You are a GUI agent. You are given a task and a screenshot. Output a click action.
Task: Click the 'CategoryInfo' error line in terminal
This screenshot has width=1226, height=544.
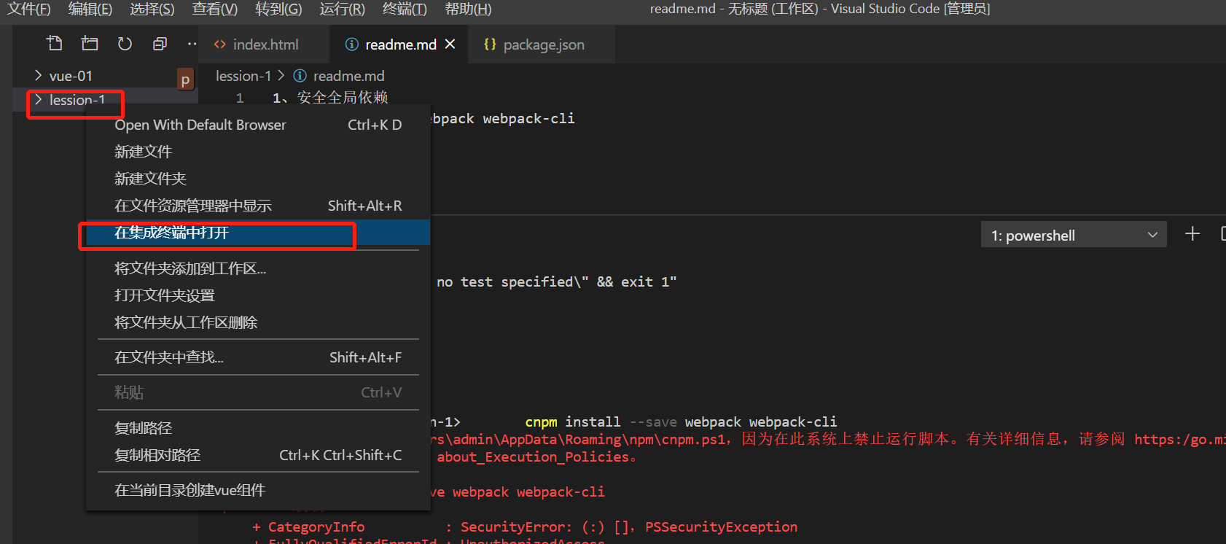coord(525,526)
